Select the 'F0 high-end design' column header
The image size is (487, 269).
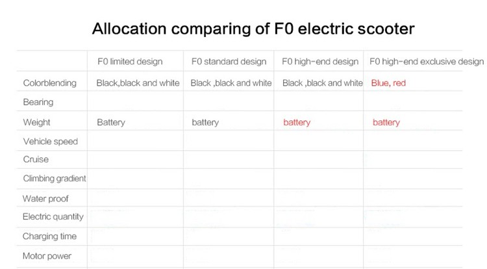(320, 62)
